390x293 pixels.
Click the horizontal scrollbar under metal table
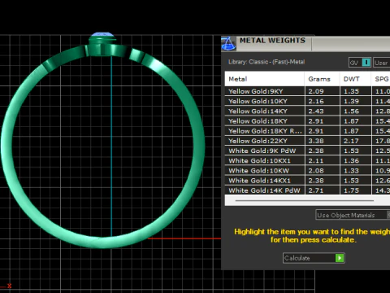pyautogui.click(x=305, y=200)
